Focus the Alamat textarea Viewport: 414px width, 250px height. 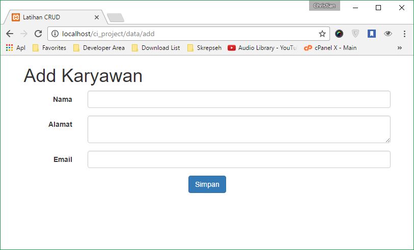click(239, 129)
